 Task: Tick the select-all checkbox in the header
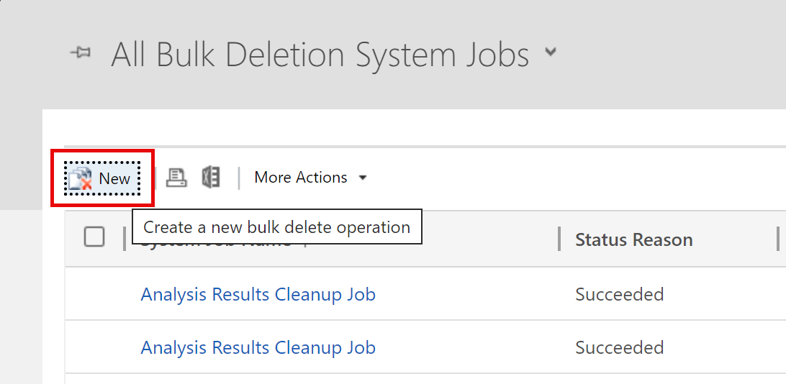[x=94, y=237]
